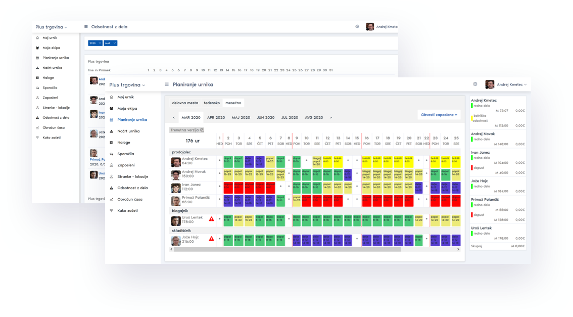Image resolution: width=573 pixels, height=317 pixels.
Task: Click previous months arrow before MAR 2020
Action: [174, 117]
